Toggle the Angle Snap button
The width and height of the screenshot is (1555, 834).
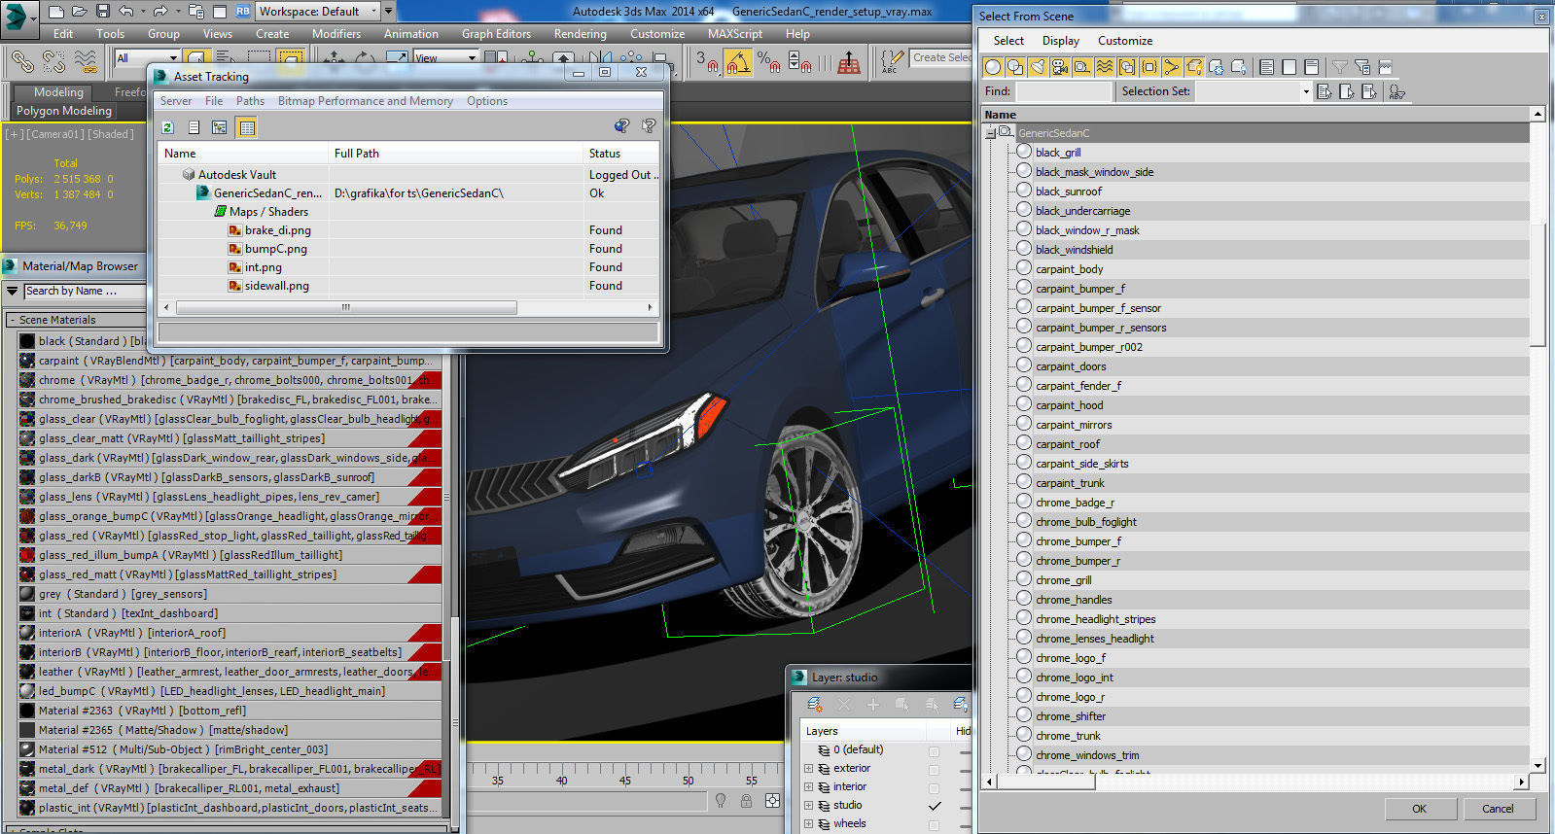click(738, 62)
